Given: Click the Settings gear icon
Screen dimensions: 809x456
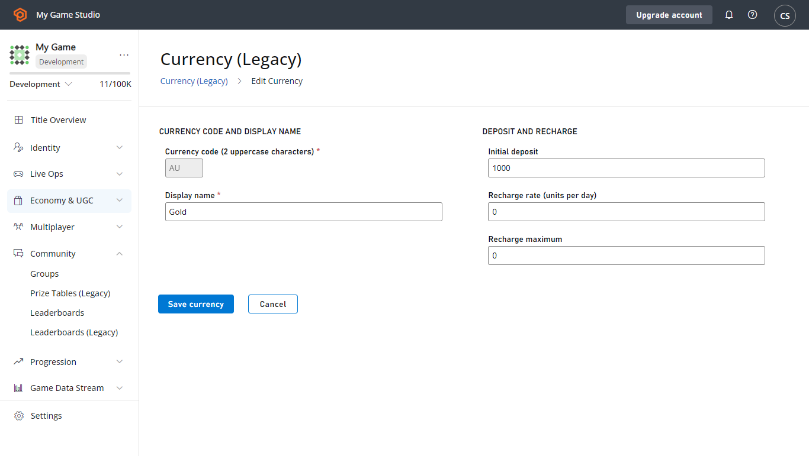Looking at the screenshot, I should point(19,416).
